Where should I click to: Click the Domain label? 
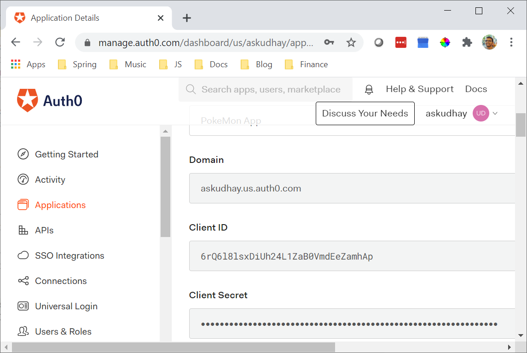point(206,160)
